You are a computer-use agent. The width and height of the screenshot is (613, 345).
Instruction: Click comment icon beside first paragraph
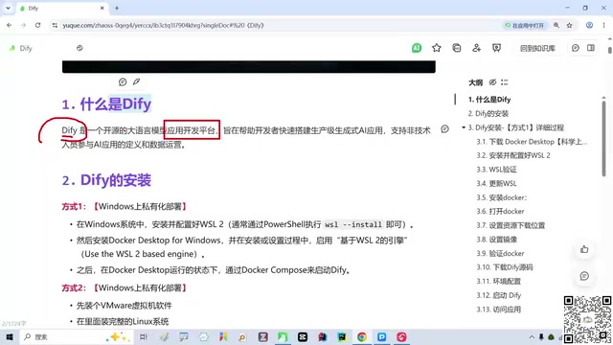click(x=444, y=129)
